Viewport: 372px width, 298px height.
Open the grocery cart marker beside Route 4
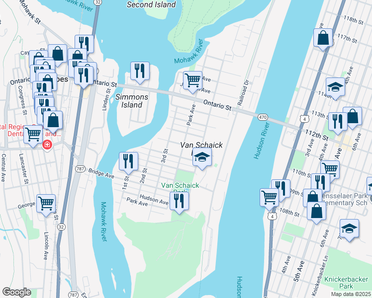[269, 199]
